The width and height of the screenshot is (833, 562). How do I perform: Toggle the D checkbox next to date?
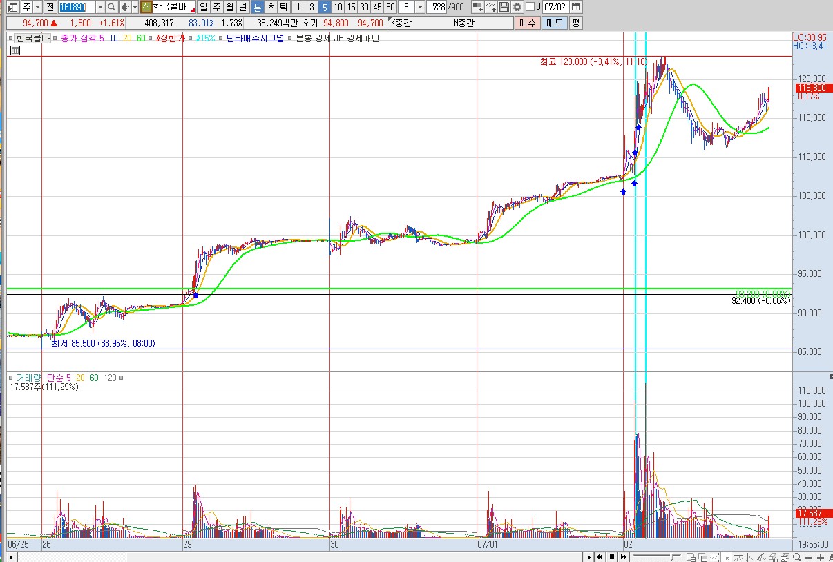coord(530,7)
